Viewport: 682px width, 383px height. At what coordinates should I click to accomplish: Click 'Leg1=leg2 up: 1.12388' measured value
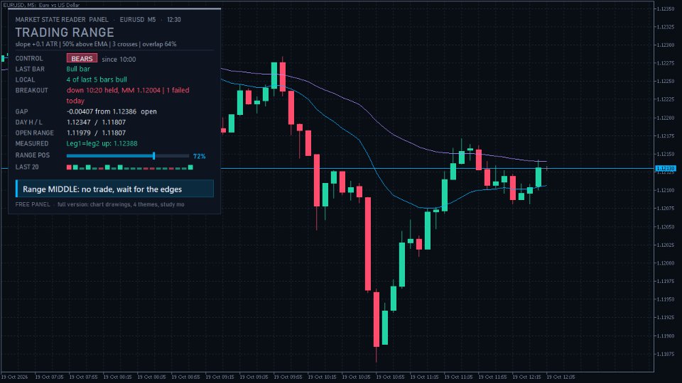click(102, 143)
